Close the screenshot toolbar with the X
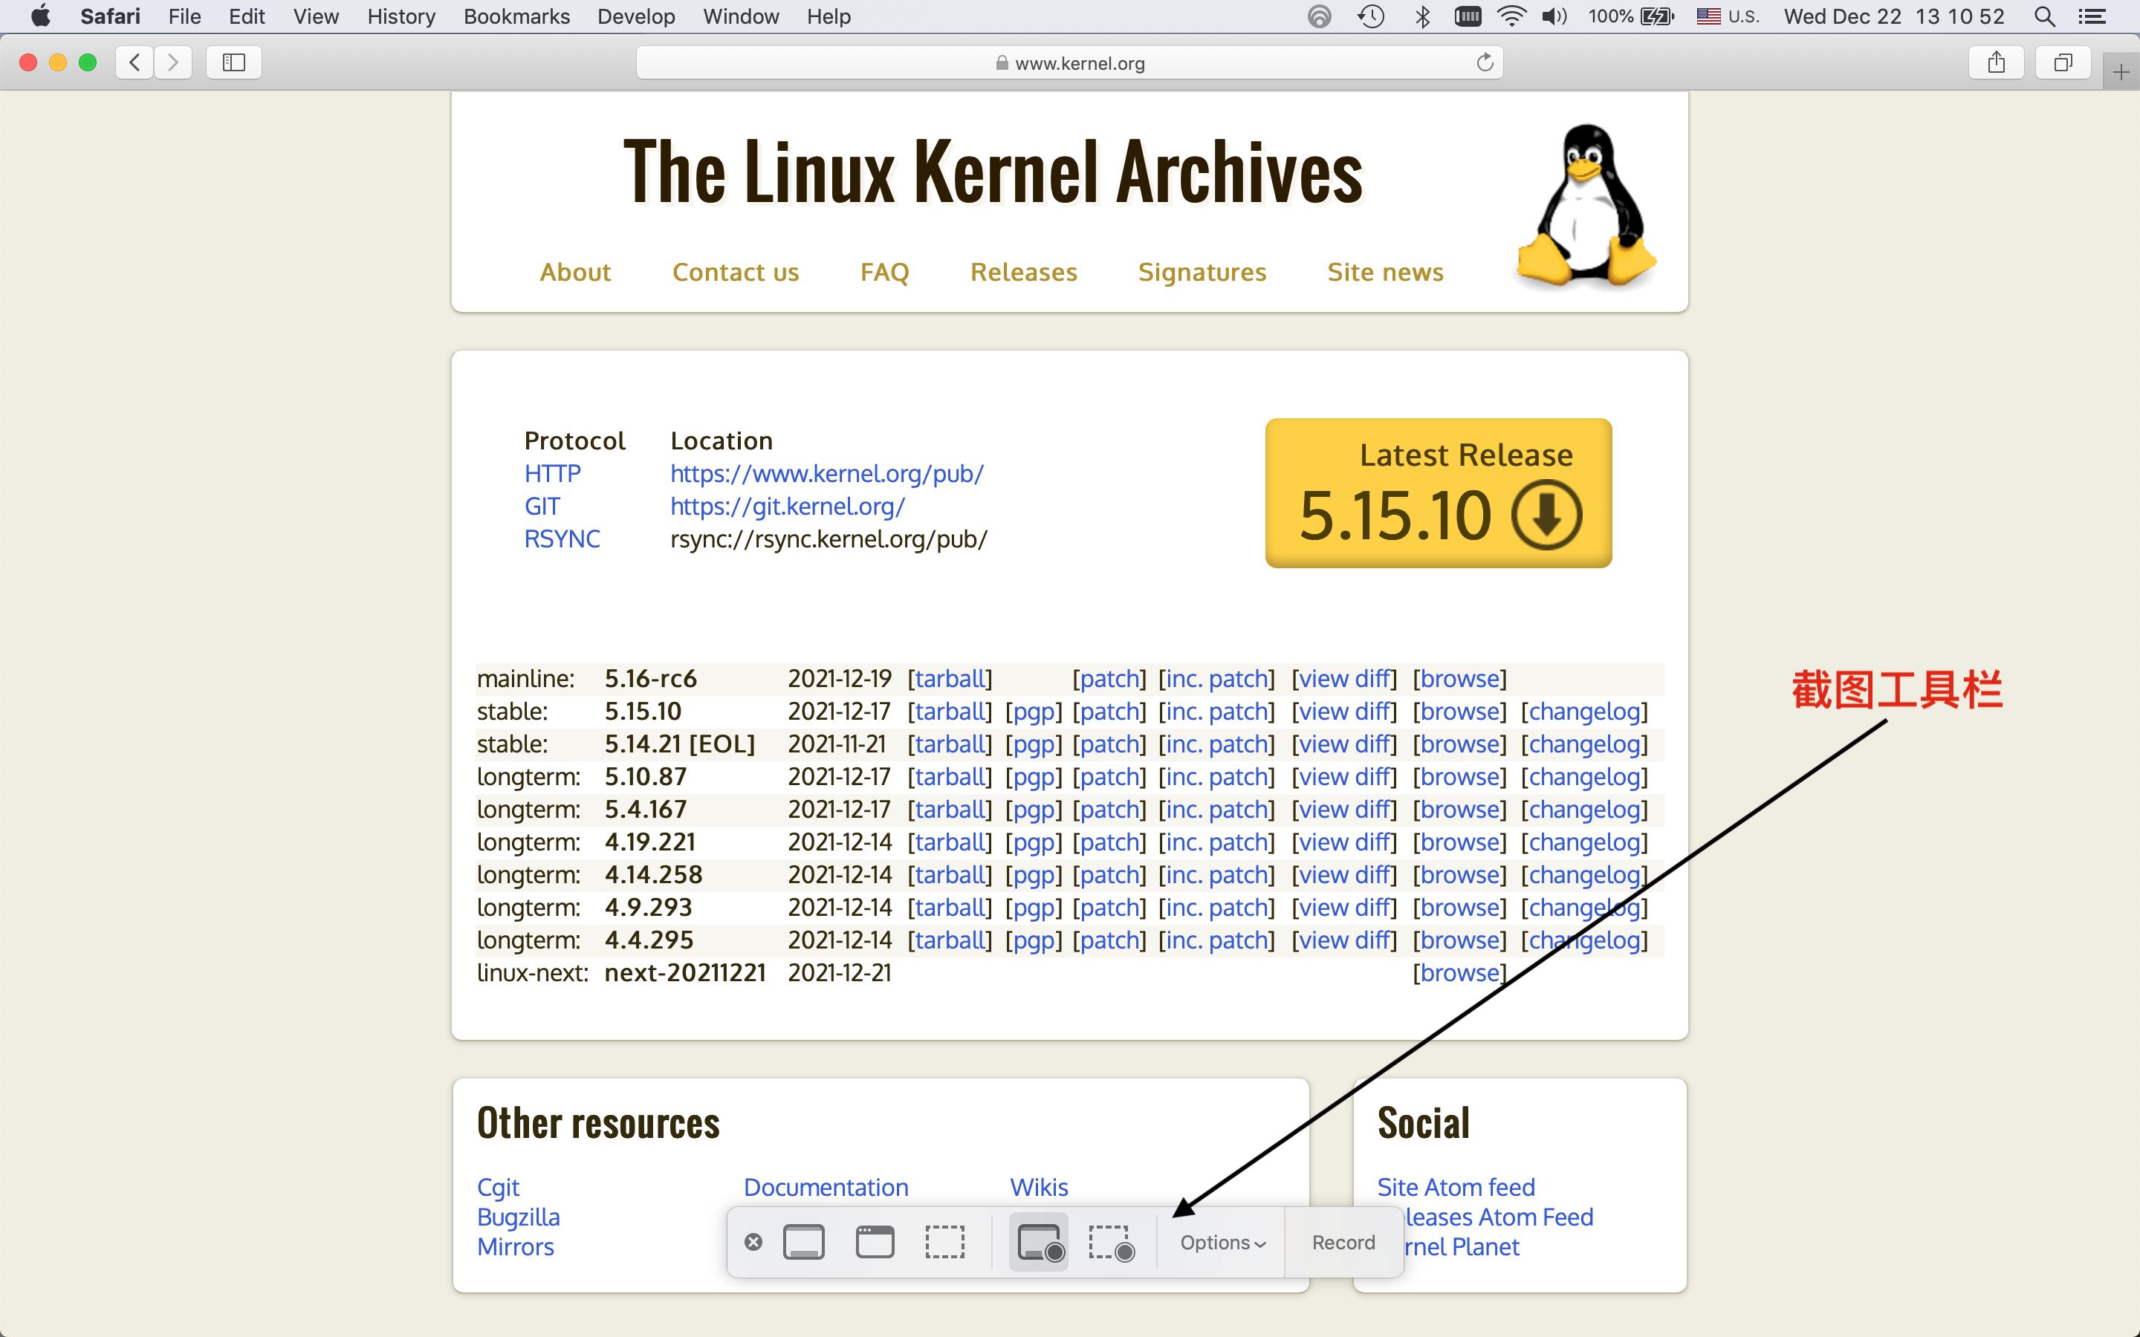 (x=753, y=1241)
